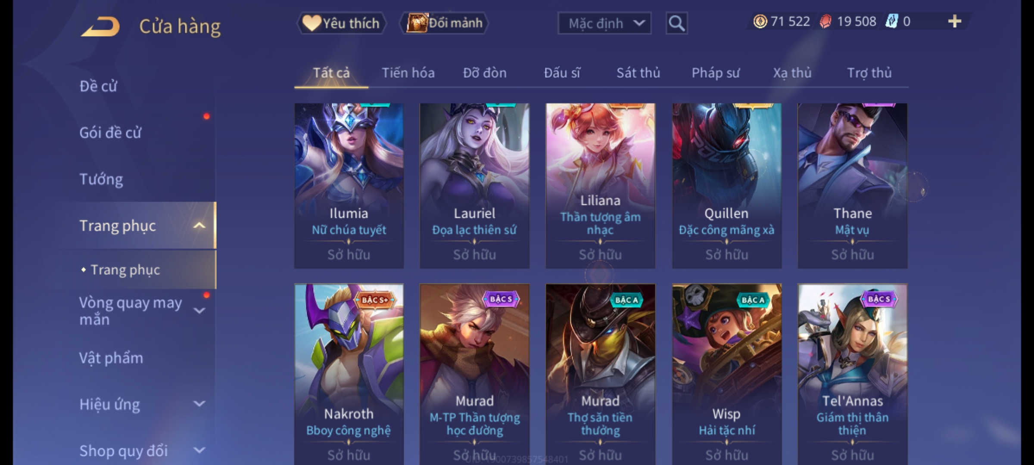Open the Tướng sidebar entry
This screenshot has height=465, width=1034.
[x=101, y=179]
